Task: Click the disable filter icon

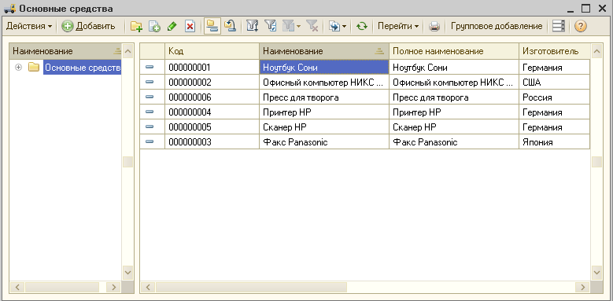Action: coord(312,27)
